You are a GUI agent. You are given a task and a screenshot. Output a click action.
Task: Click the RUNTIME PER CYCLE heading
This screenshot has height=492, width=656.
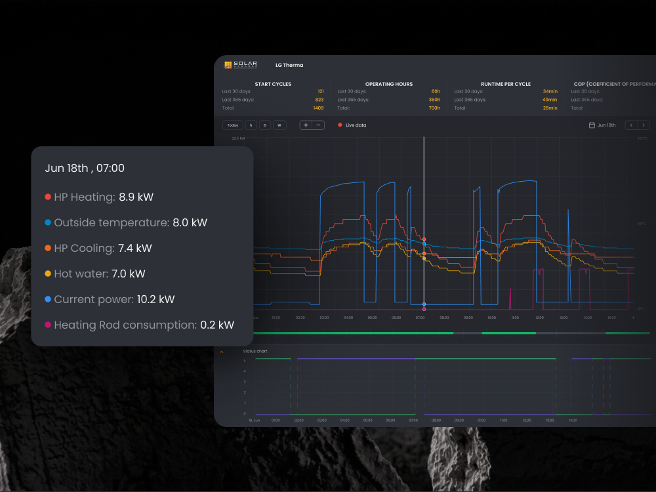pyautogui.click(x=505, y=84)
